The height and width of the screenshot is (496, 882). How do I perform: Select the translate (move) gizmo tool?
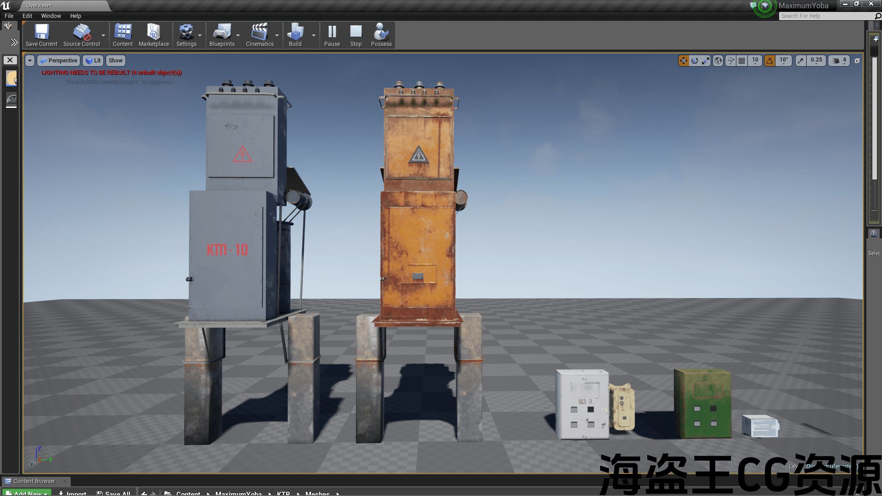tap(684, 61)
